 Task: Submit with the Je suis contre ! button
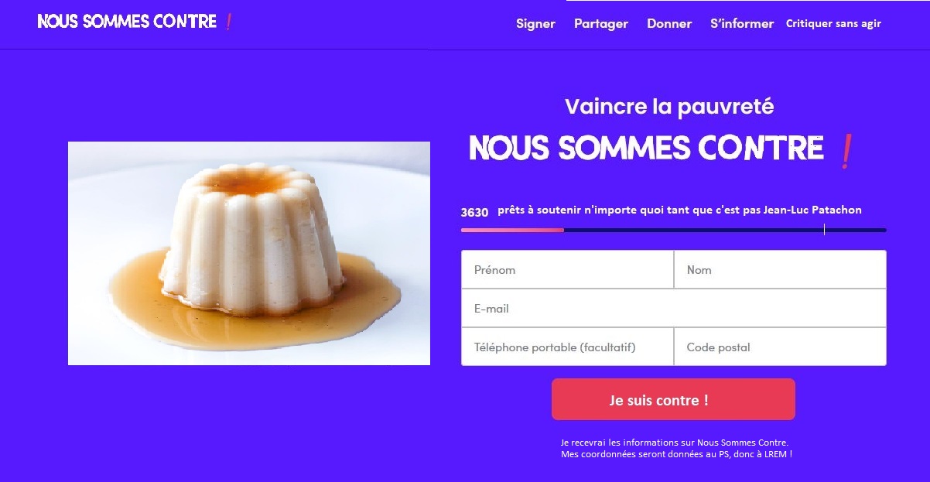(673, 399)
